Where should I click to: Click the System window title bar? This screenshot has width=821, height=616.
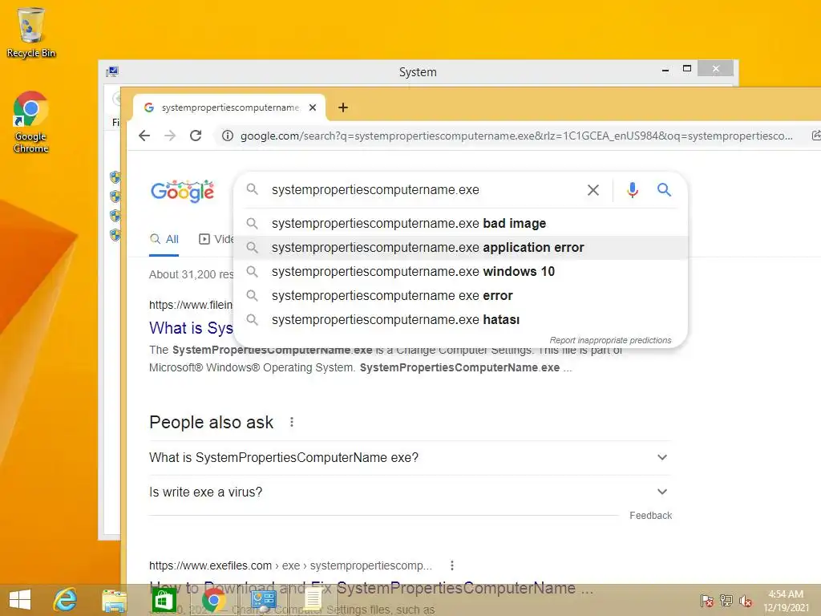tap(417, 71)
